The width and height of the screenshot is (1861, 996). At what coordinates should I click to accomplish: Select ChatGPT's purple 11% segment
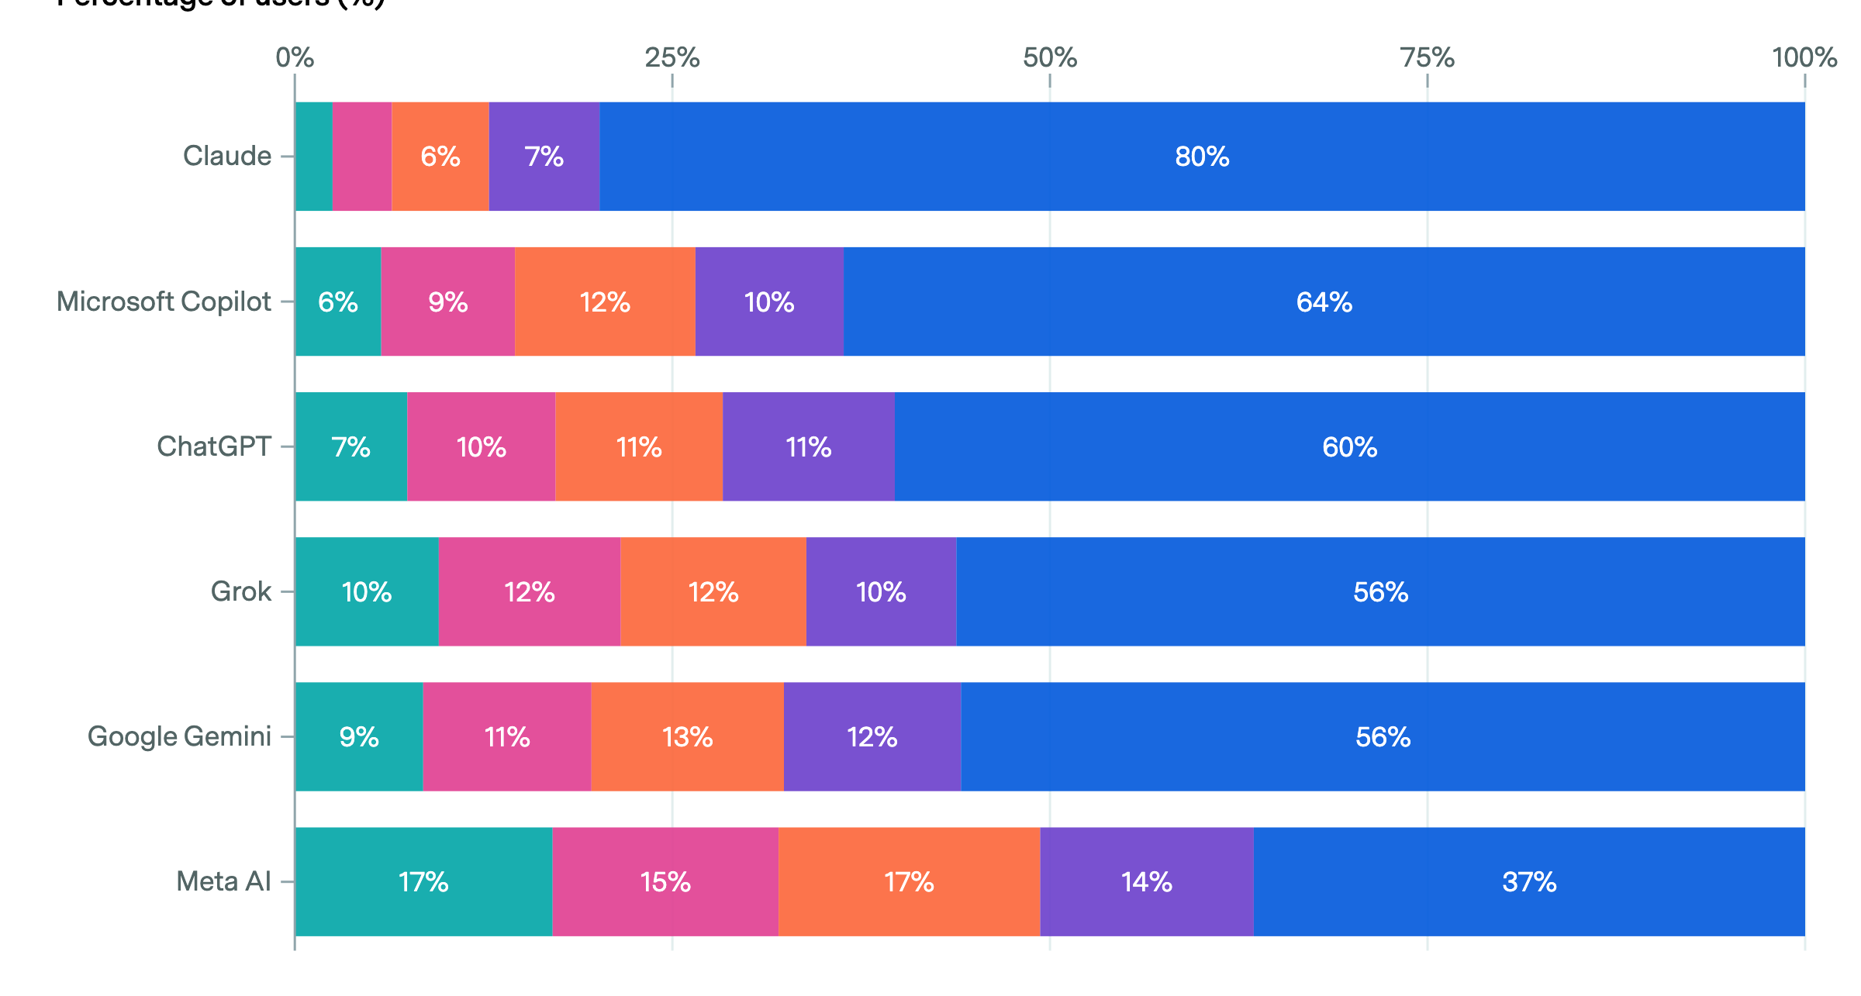coord(808,446)
